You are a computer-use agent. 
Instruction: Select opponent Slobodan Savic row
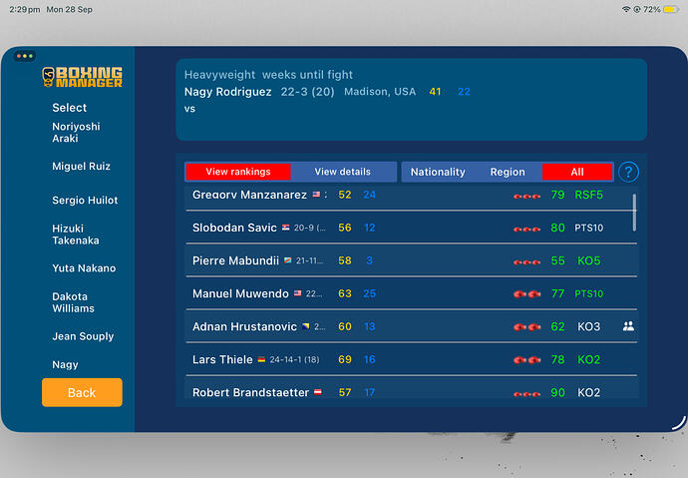click(x=411, y=228)
